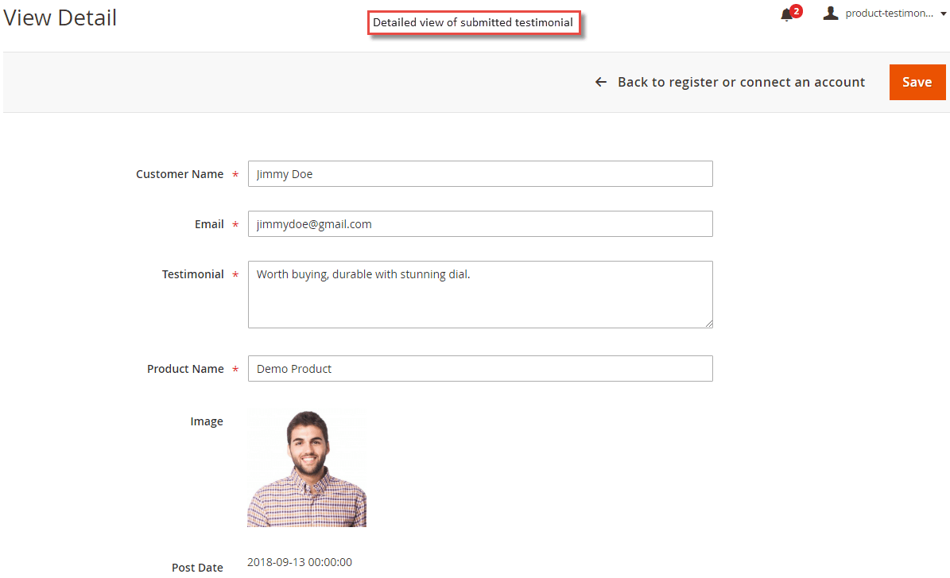Image resolution: width=950 pixels, height=578 pixels.
Task: Click the user account avatar icon
Action: pos(831,14)
